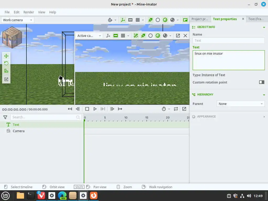Screen dimensions: 268x201
Task: Select the rotate tool in viewport sidebar
Action: 6,63
